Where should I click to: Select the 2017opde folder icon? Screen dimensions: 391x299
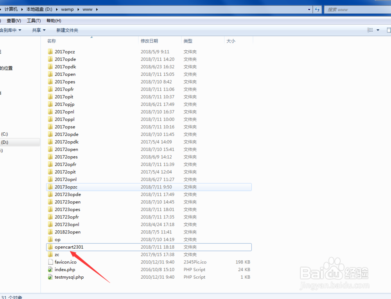click(x=50, y=59)
